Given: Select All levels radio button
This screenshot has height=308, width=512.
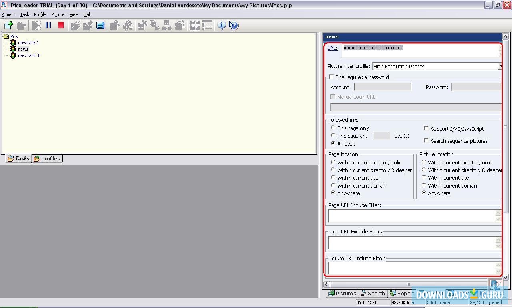Looking at the screenshot, I should [x=333, y=143].
